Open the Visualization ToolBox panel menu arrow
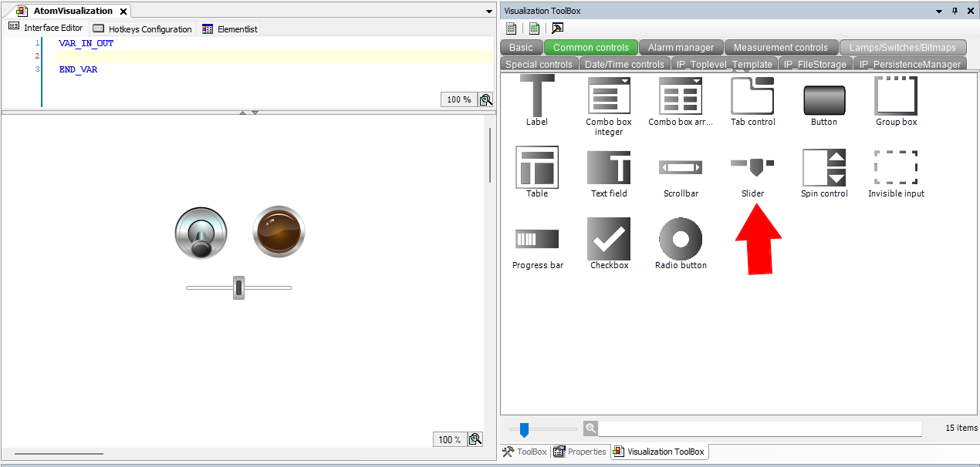Viewport: 980px width, 467px height. 938,10
